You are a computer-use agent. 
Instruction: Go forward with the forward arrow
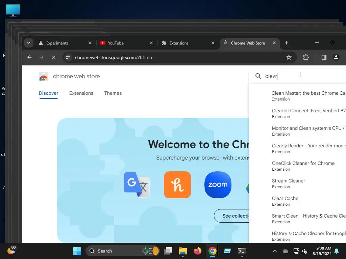42,57
